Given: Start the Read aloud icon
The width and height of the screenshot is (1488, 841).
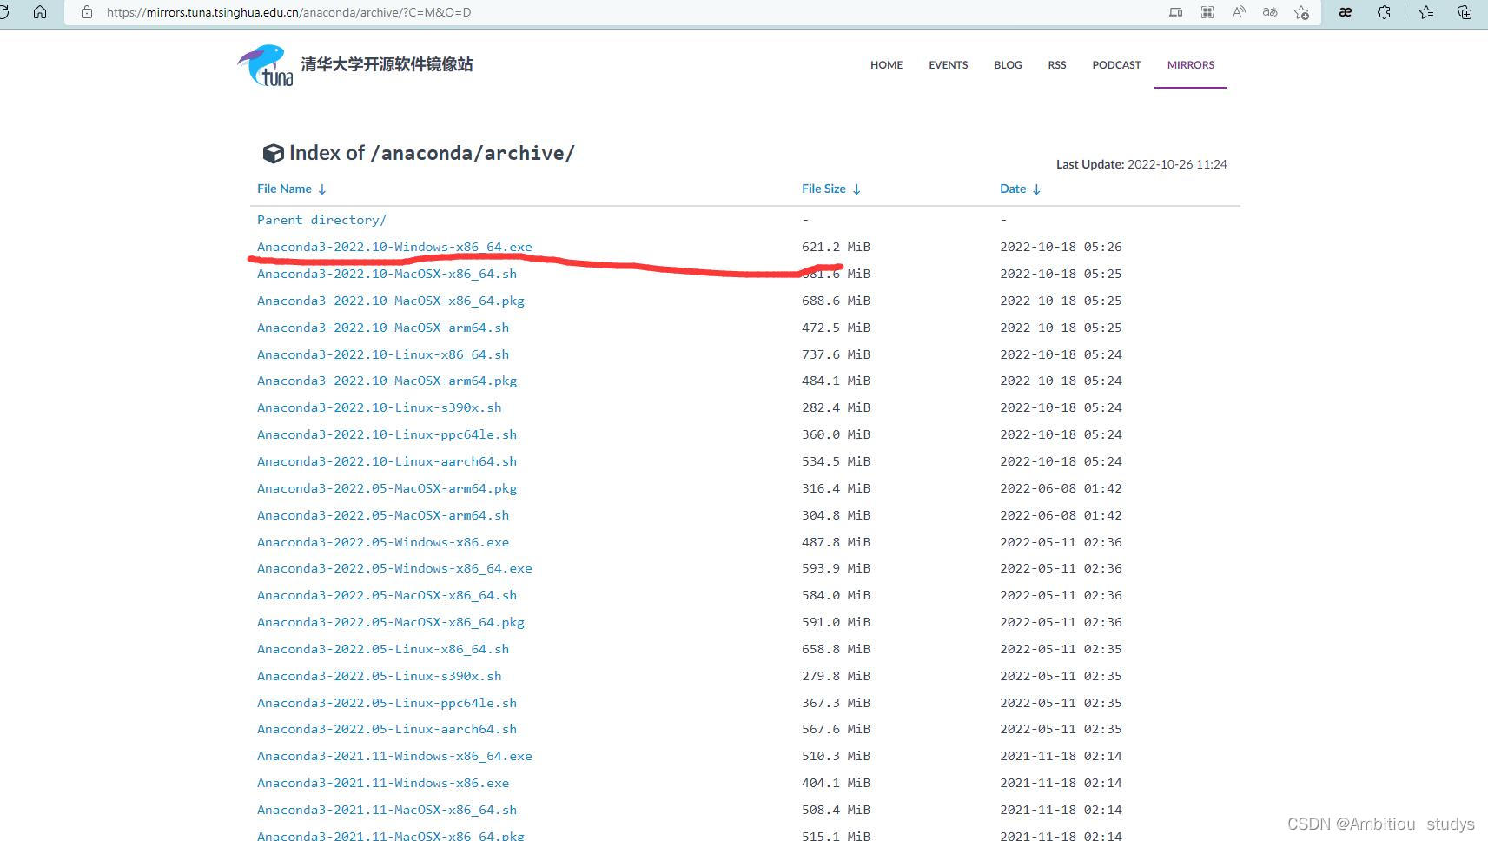Looking at the screenshot, I should (1239, 12).
